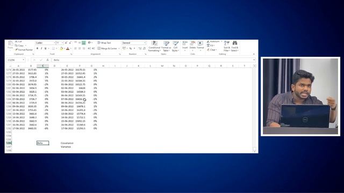Click the Decrease Decimal icon
The width and height of the screenshot is (344, 193).
point(144,48)
